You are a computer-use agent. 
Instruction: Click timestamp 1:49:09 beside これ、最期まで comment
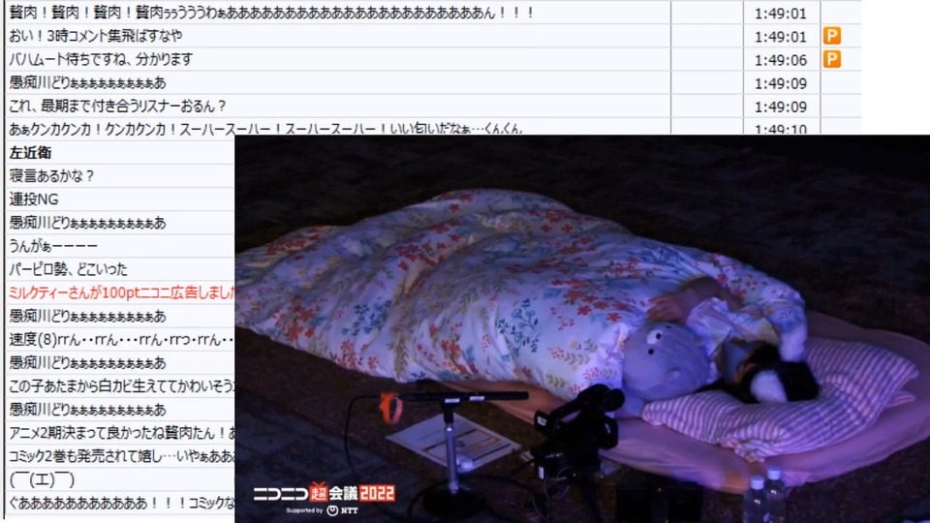[x=781, y=107]
